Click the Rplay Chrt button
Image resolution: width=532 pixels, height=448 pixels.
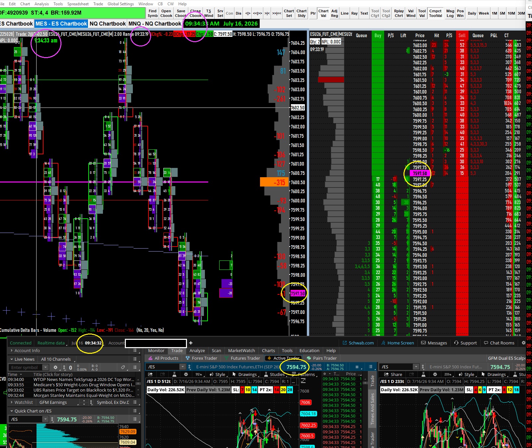pos(399,13)
